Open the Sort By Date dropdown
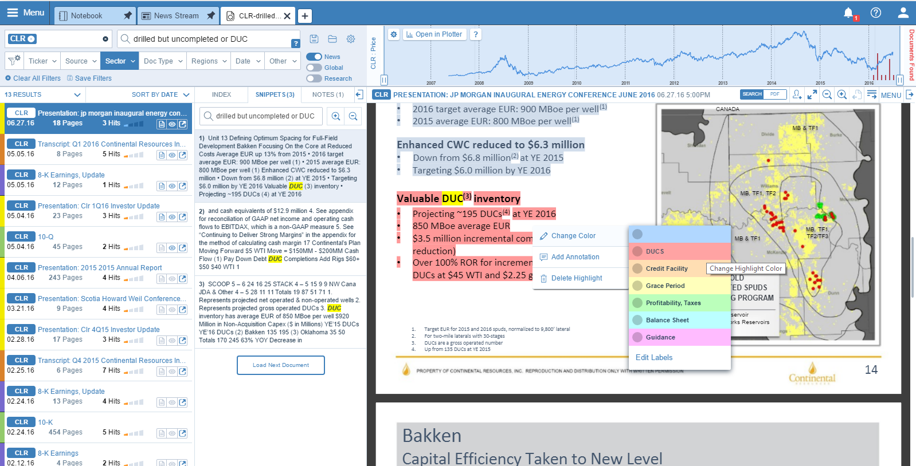This screenshot has width=916, height=466. coord(161,94)
